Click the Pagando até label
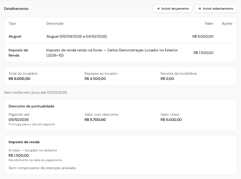 coord(19,114)
